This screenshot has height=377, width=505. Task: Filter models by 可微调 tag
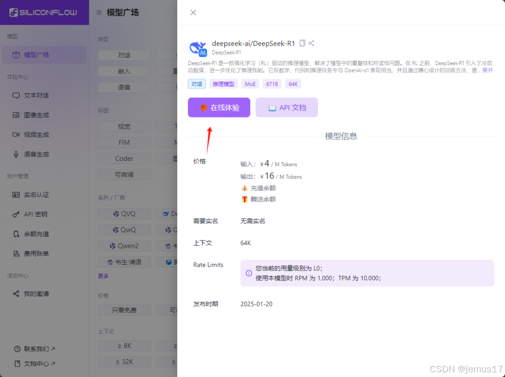[x=124, y=174]
